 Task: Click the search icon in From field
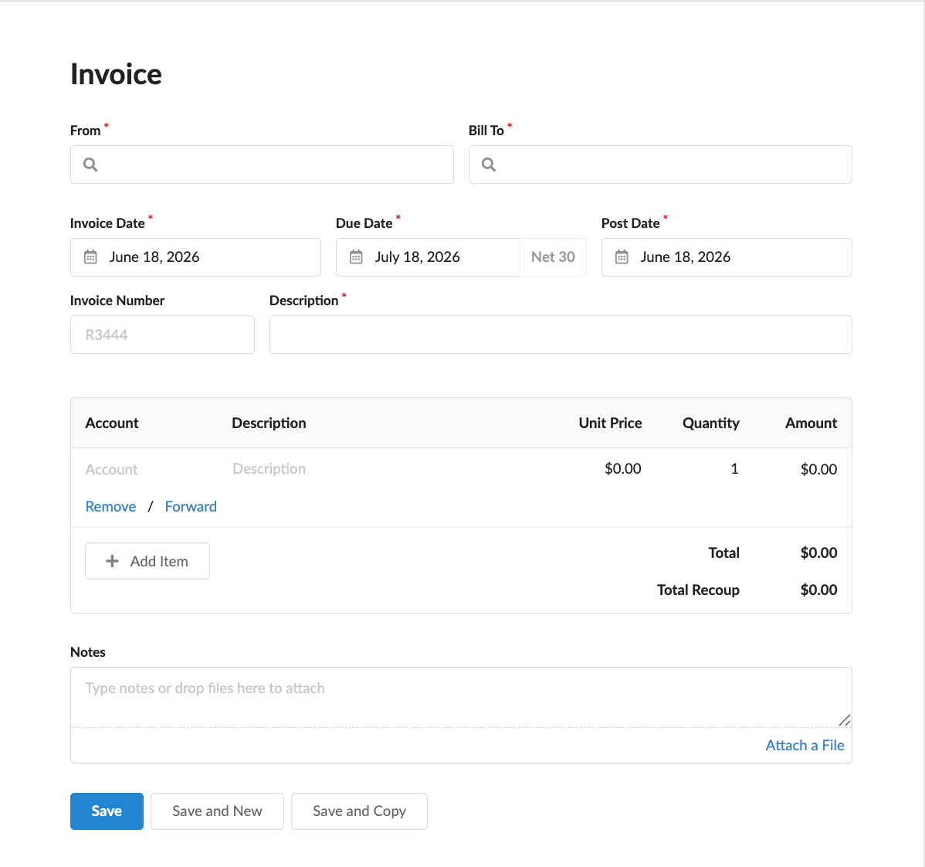click(x=90, y=164)
